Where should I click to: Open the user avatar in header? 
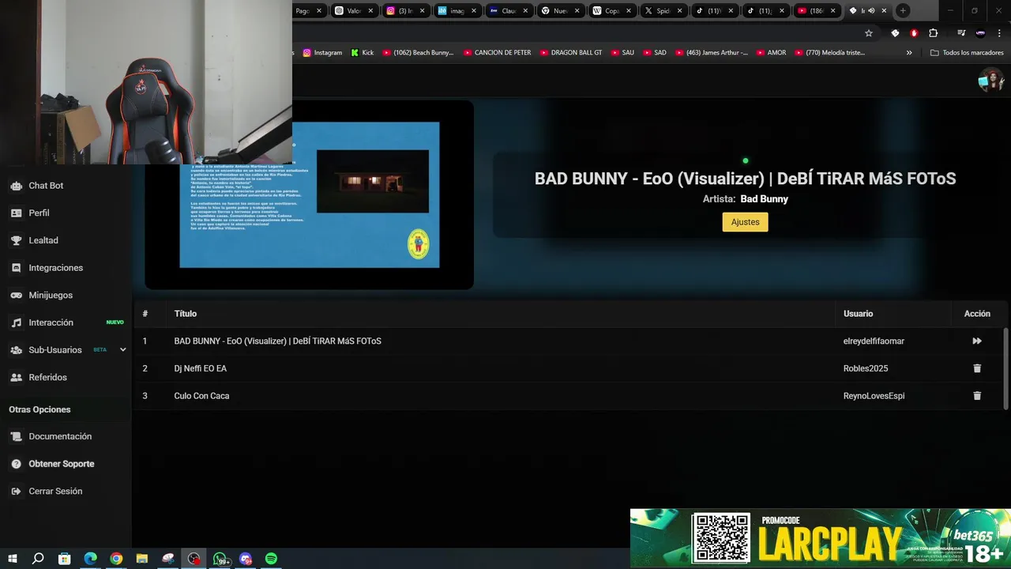click(x=990, y=80)
